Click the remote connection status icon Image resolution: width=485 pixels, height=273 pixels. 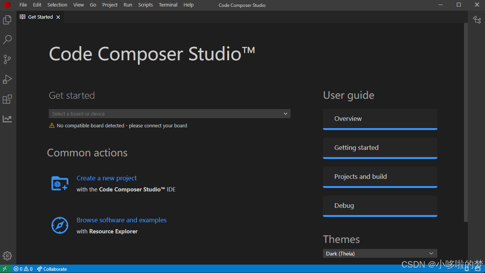click(x=5, y=269)
